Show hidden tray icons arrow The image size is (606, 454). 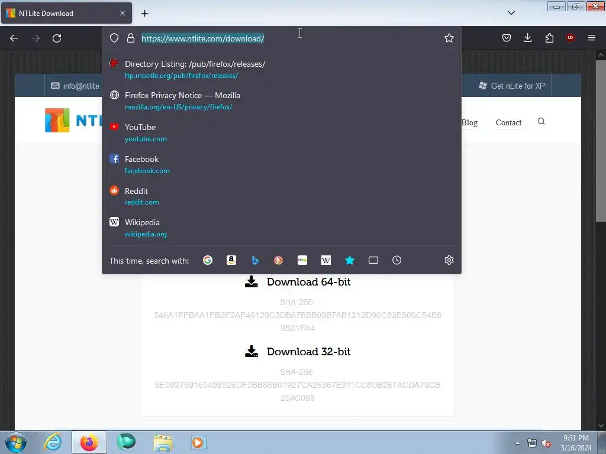(x=517, y=443)
